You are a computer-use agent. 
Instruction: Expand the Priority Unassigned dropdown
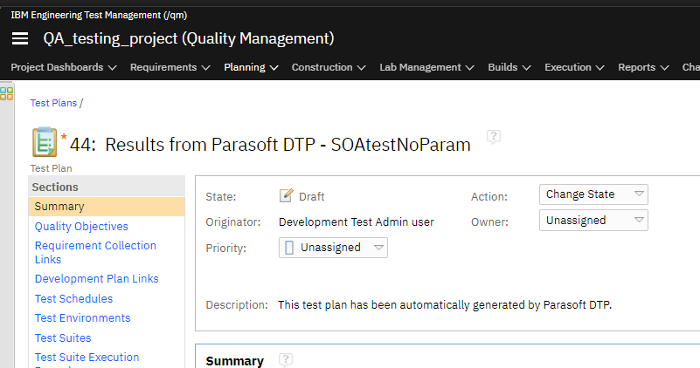(333, 248)
